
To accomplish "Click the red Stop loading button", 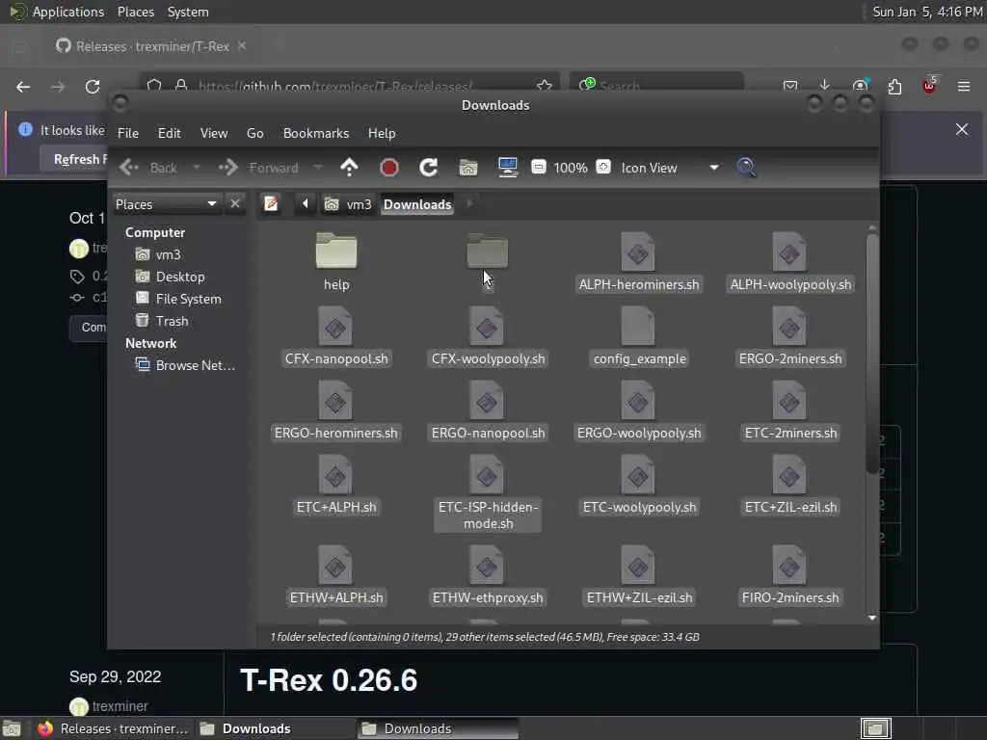I will tap(389, 168).
